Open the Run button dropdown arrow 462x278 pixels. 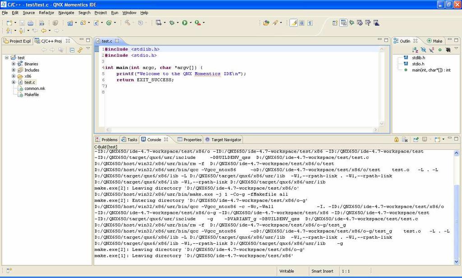point(191,23)
